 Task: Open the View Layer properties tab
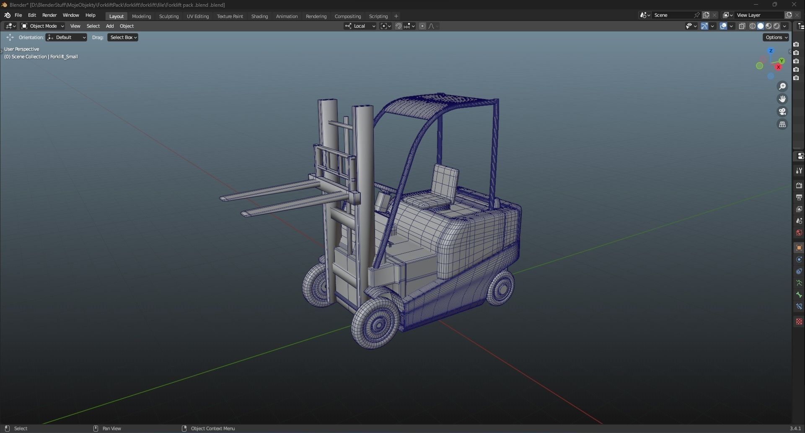pyautogui.click(x=799, y=209)
